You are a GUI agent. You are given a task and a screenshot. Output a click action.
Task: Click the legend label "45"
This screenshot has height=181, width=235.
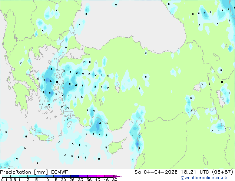tap(106, 180)
